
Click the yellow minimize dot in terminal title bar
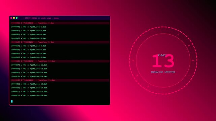point(14,18)
